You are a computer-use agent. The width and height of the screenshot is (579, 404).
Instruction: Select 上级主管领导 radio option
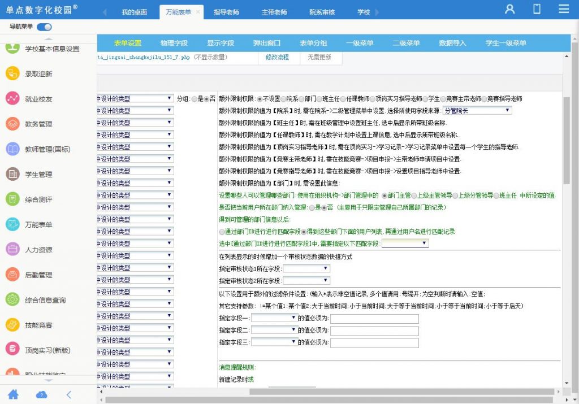tap(414, 196)
